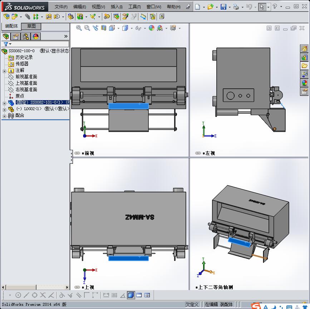Select the PropertyManager tab icon

click(x=16, y=36)
